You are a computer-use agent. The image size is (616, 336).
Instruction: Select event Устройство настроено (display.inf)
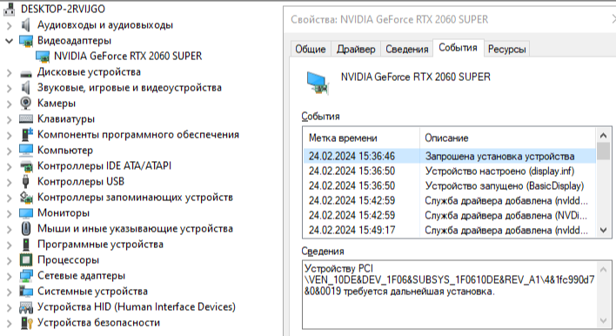(x=450, y=171)
